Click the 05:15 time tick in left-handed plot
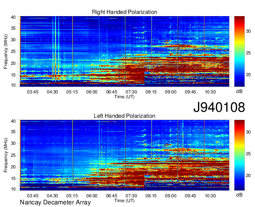 (72, 196)
